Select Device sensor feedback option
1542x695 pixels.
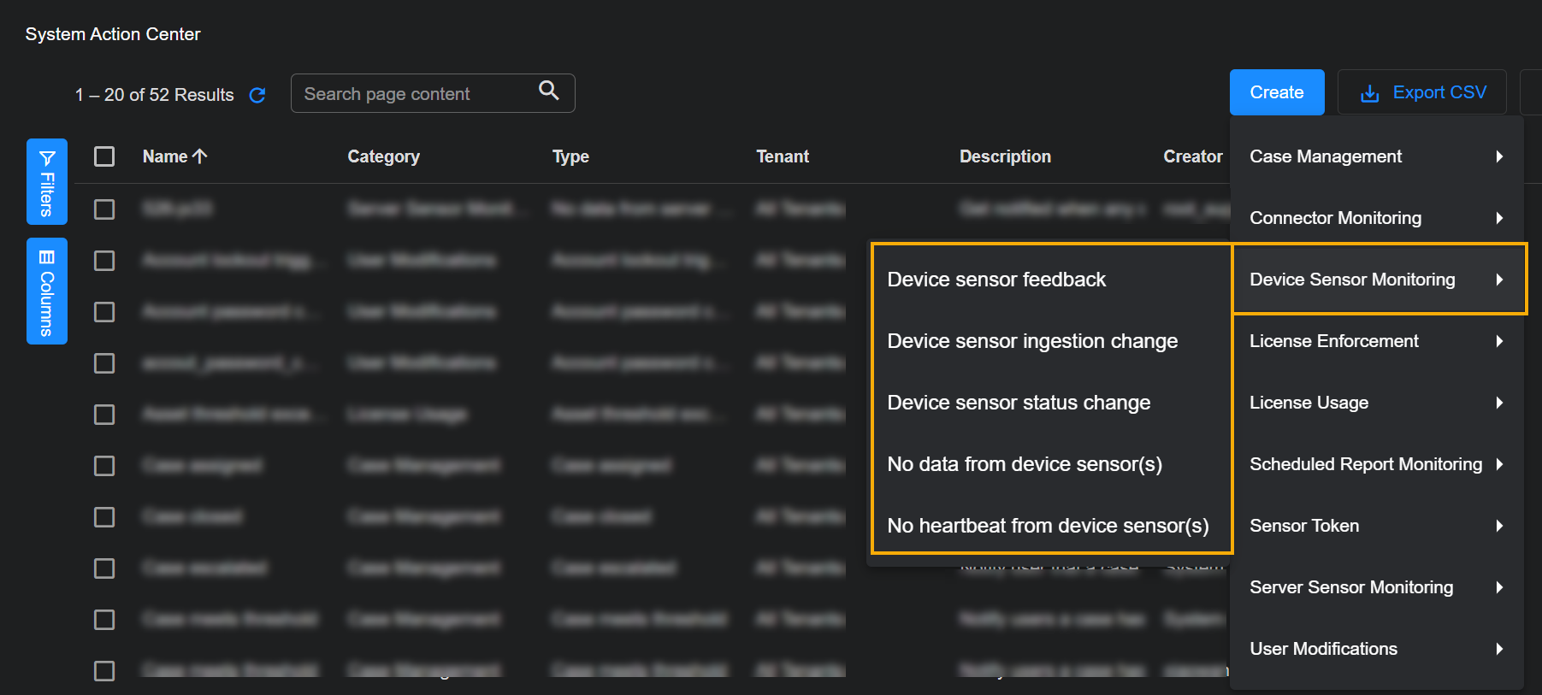coord(996,280)
